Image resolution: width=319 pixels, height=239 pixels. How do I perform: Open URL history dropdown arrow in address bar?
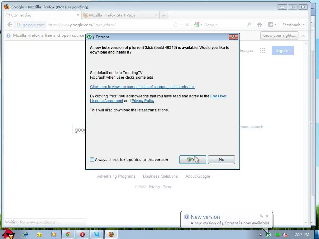[182, 25]
